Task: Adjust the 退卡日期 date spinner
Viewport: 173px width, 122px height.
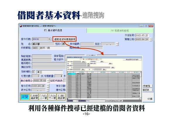Action: [x=48, y=90]
